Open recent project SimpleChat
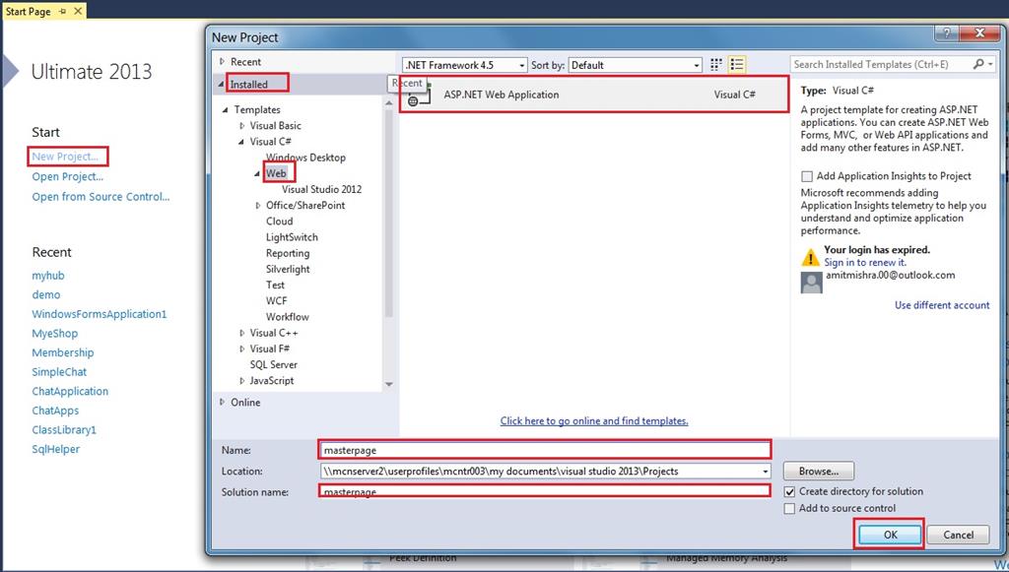1009x572 pixels. 59,372
